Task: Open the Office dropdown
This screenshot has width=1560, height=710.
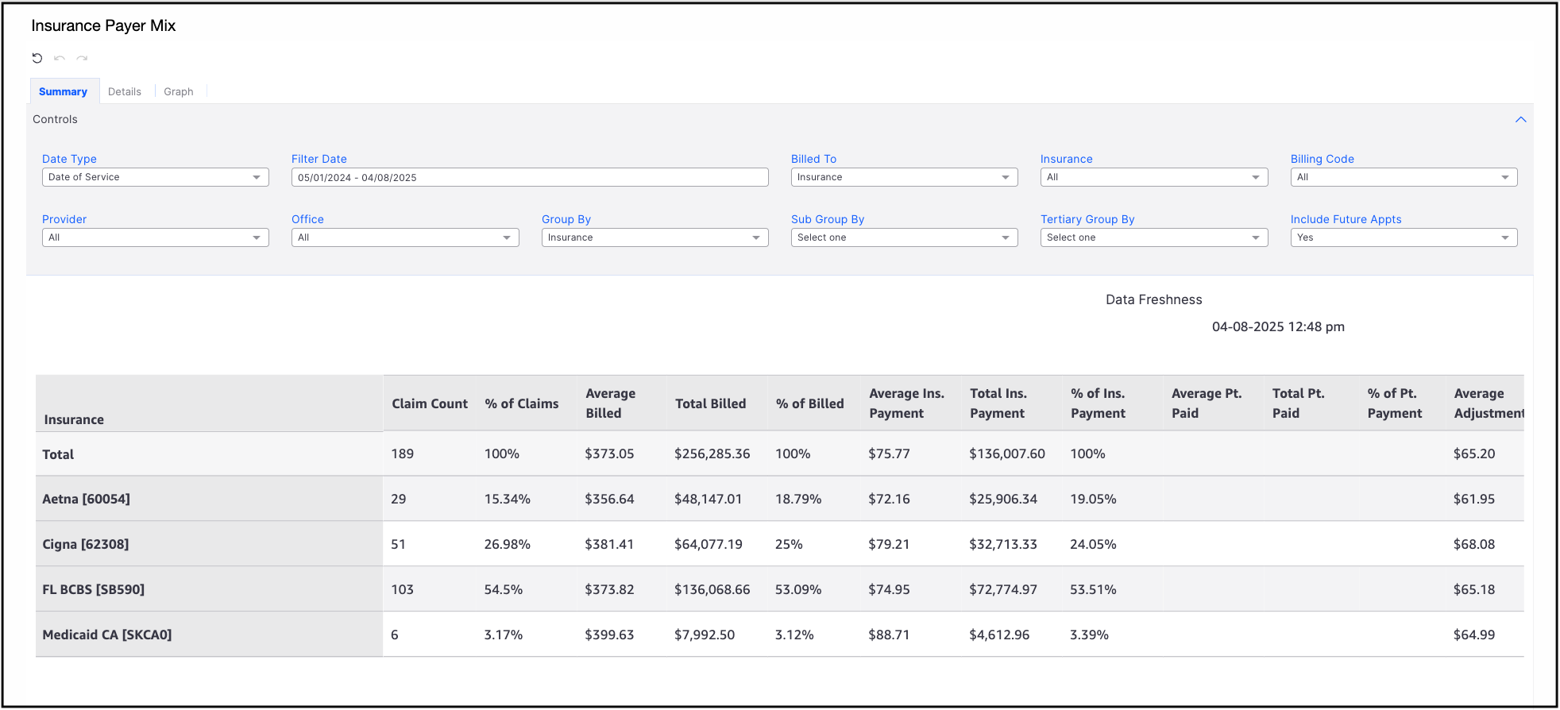Action: pos(405,237)
